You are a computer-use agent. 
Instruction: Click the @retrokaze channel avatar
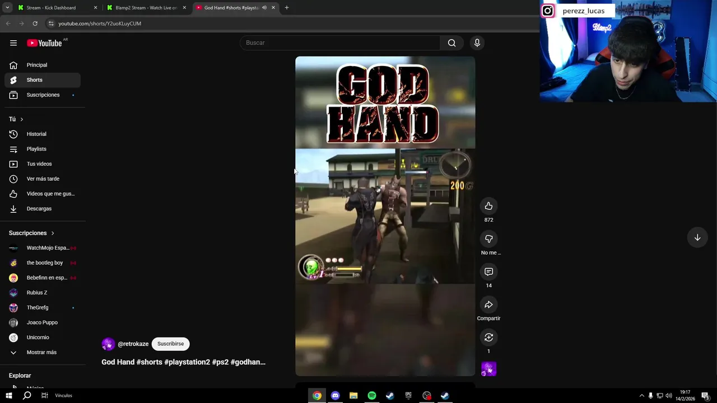(108, 344)
